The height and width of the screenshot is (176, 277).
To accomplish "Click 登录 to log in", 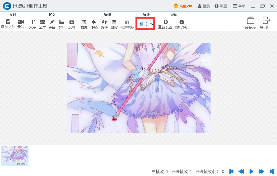I will tap(204, 6).
